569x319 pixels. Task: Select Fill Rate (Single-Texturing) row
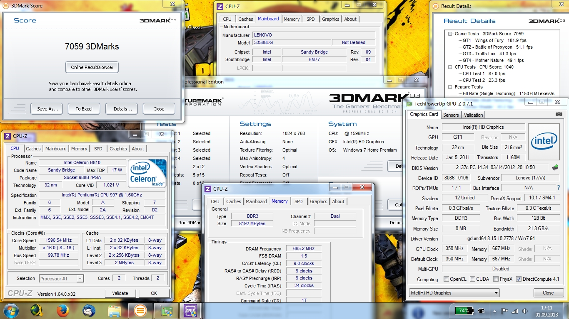point(509,94)
